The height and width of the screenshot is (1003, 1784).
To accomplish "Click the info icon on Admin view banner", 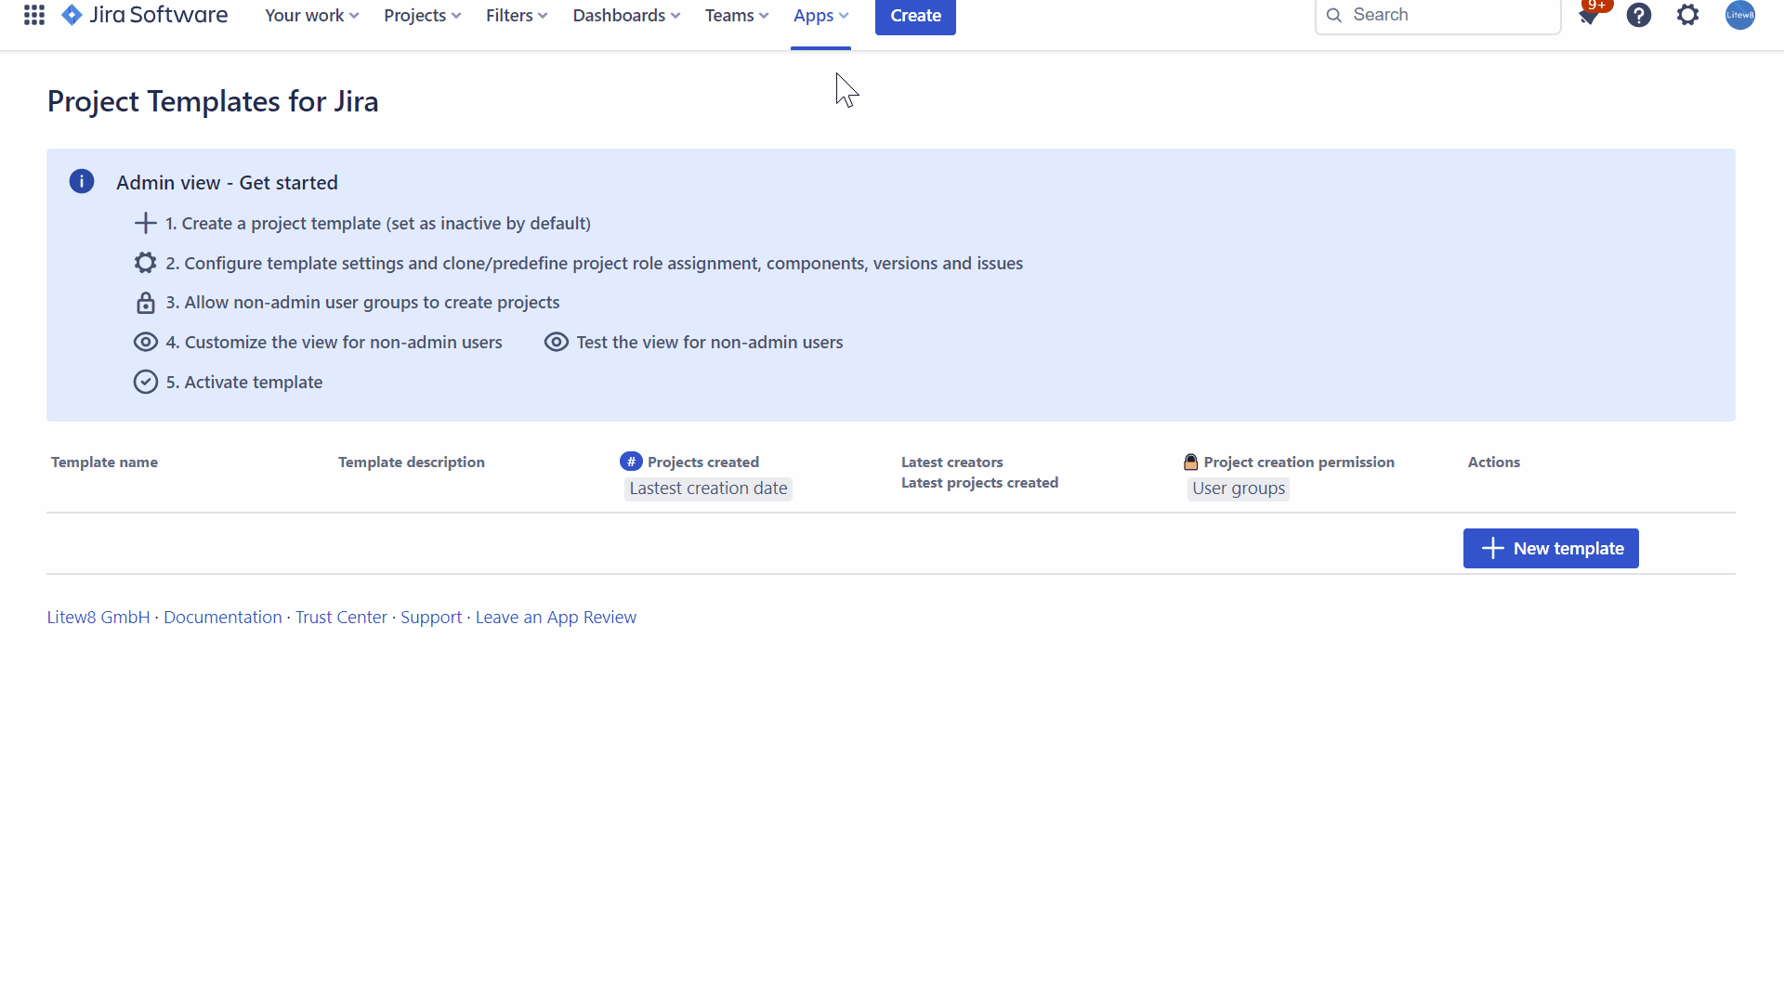I will point(82,181).
